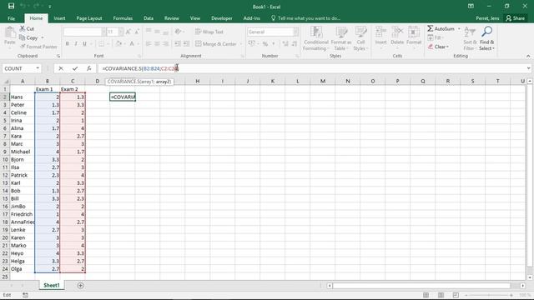Expand the Number Format General dropdown
The height and width of the screenshot is (300, 534).
(295, 32)
